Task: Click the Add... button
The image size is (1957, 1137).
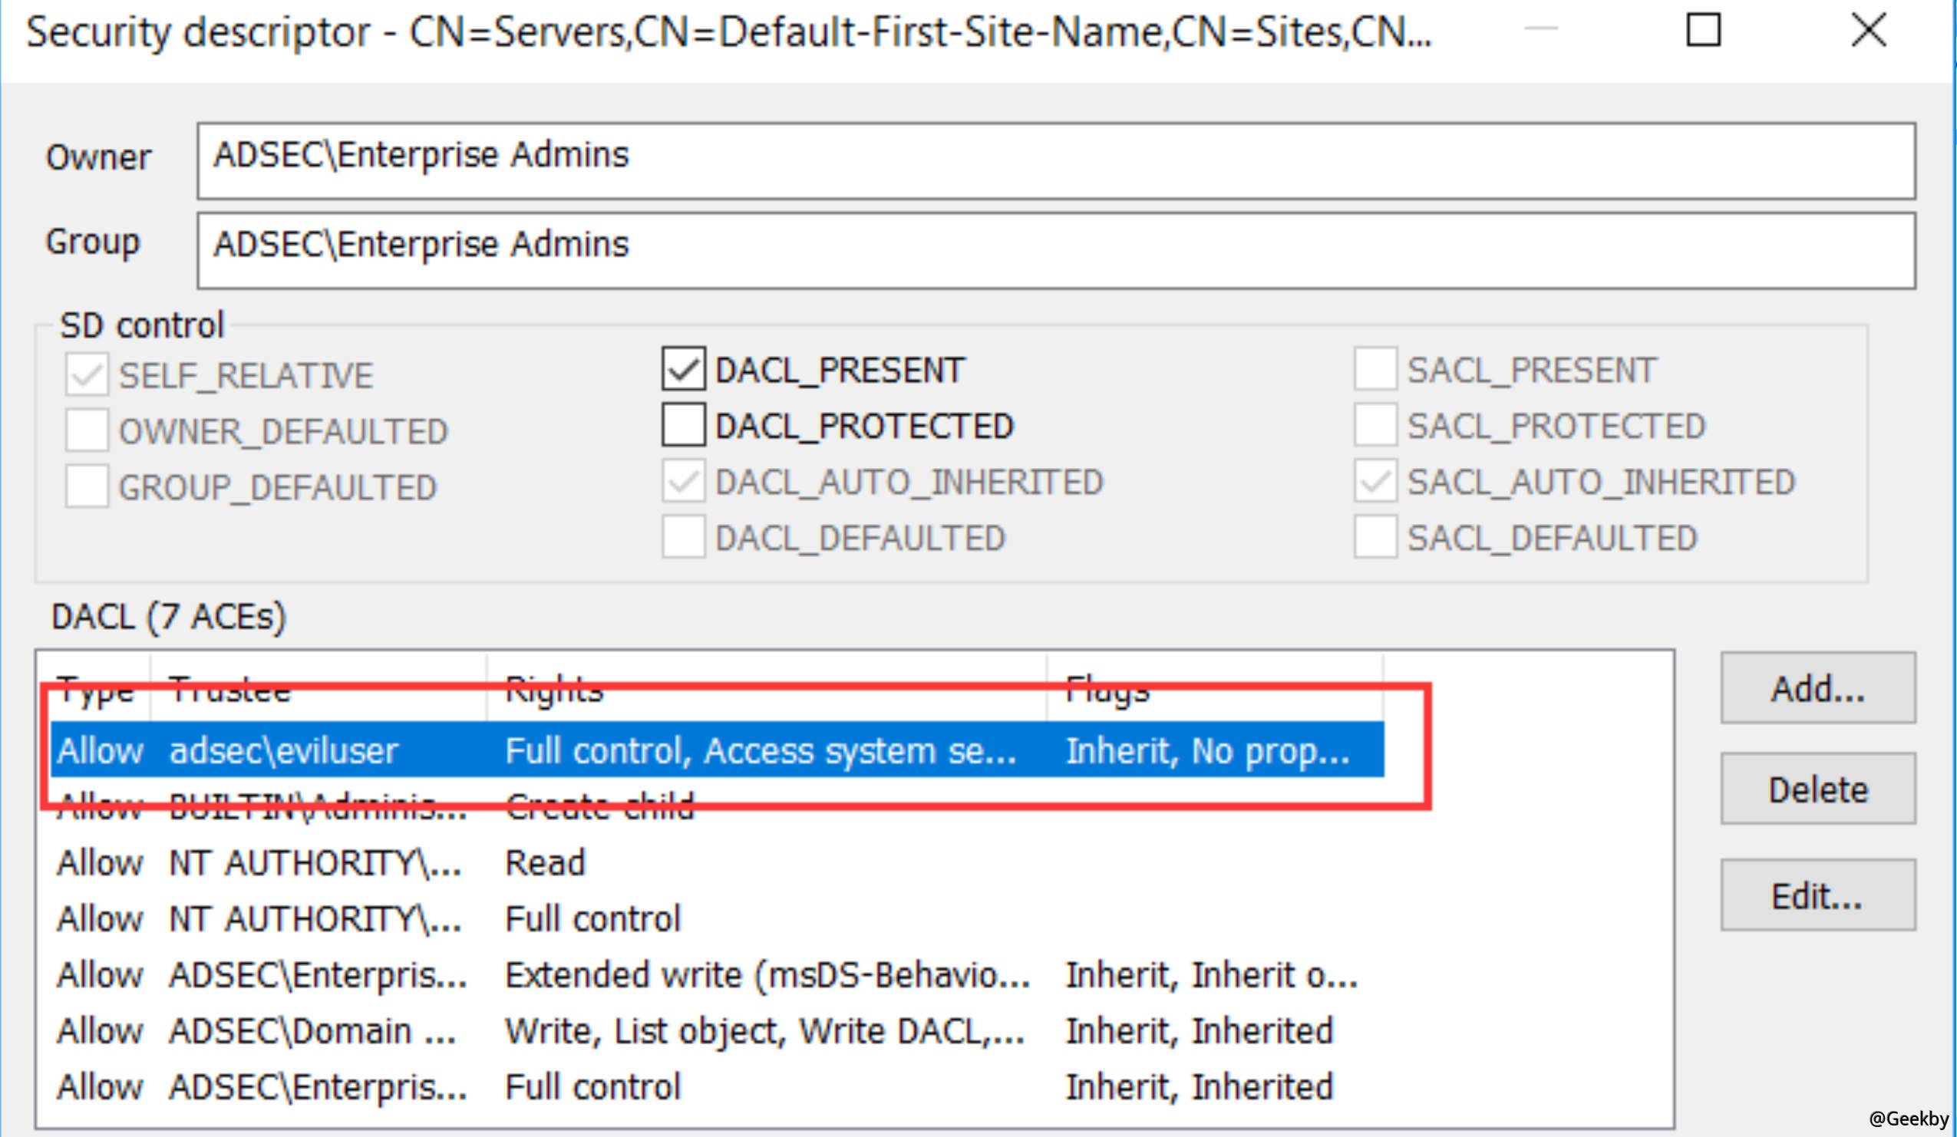Action: click(x=1817, y=688)
